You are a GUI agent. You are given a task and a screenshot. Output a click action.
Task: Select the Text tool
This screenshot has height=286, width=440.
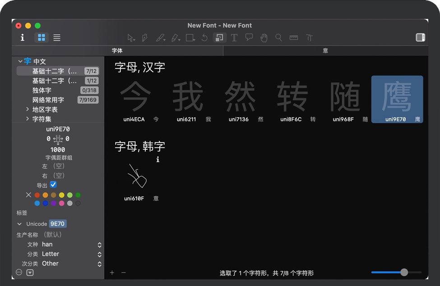pos(234,38)
